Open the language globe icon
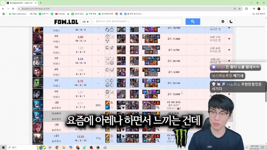This screenshot has height=150, width=267. click(223, 21)
